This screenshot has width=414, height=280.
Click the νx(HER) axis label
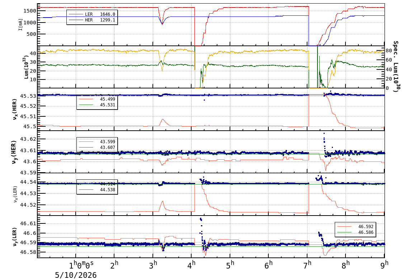[15, 109]
